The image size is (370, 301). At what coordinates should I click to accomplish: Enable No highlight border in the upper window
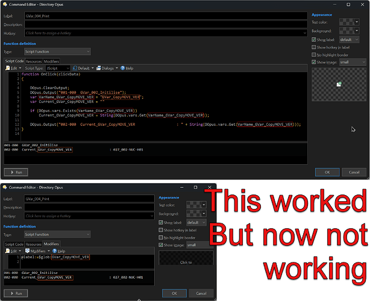tap(314, 54)
